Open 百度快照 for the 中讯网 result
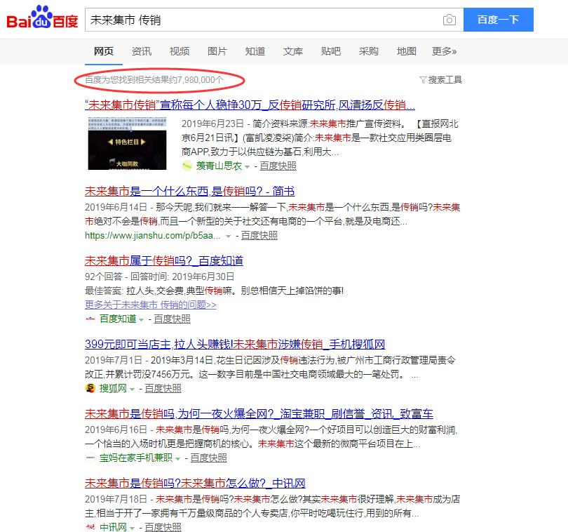Image resolution: width=568 pixels, height=532 pixels. (163, 527)
